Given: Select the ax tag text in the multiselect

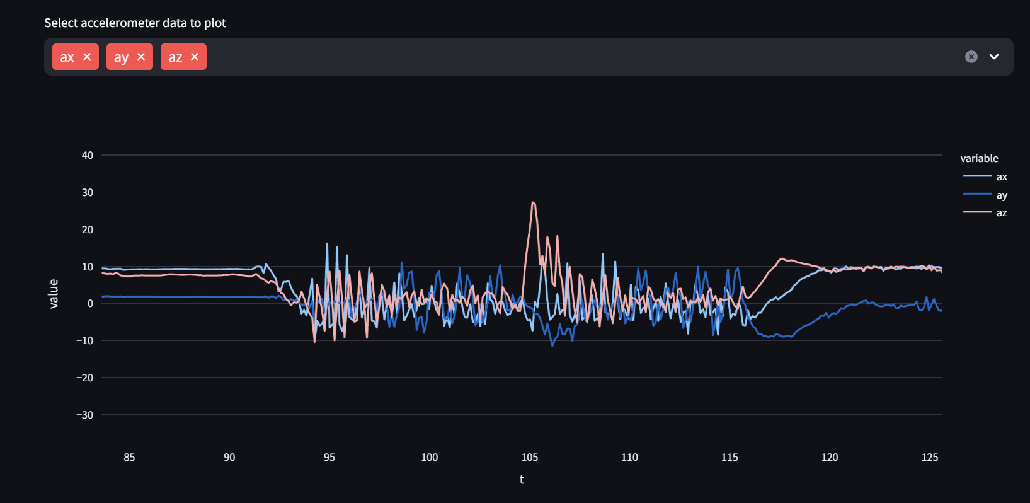Looking at the screenshot, I should click(67, 57).
